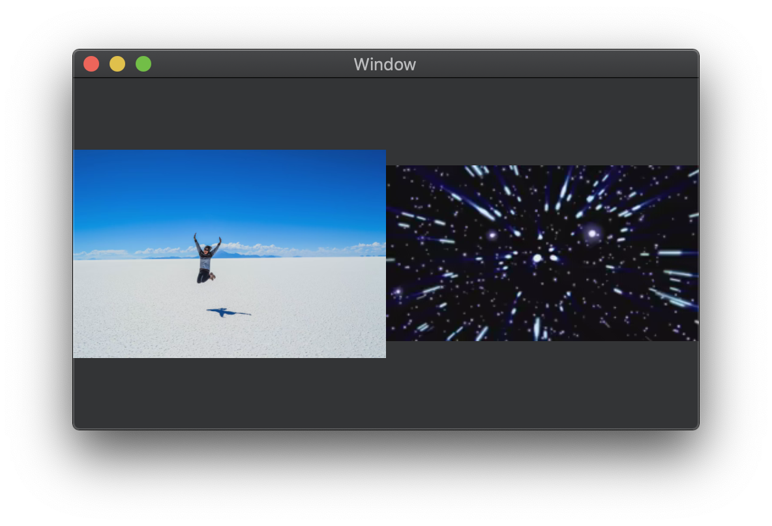Screen dimensions: 772x526
Task: Click the green zoom window button
Action: pos(143,64)
